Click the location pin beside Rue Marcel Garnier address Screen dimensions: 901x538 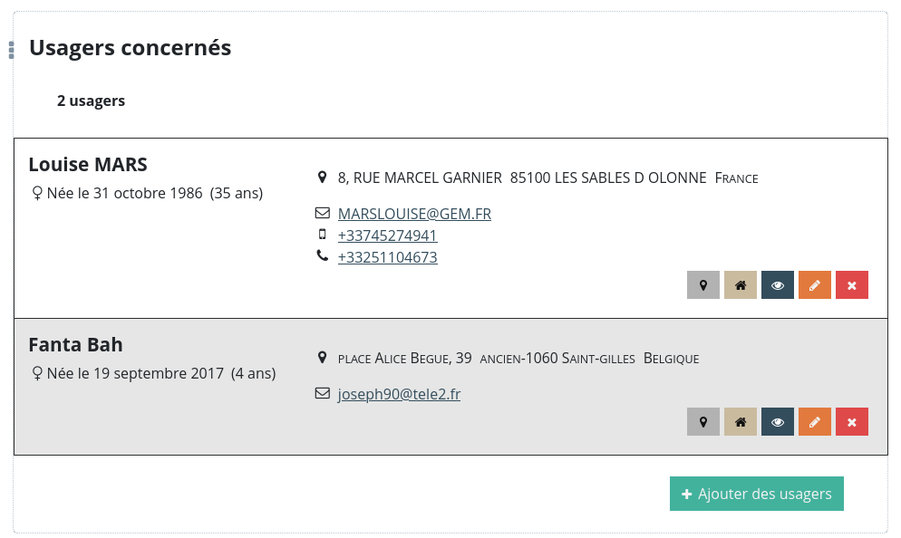click(322, 177)
